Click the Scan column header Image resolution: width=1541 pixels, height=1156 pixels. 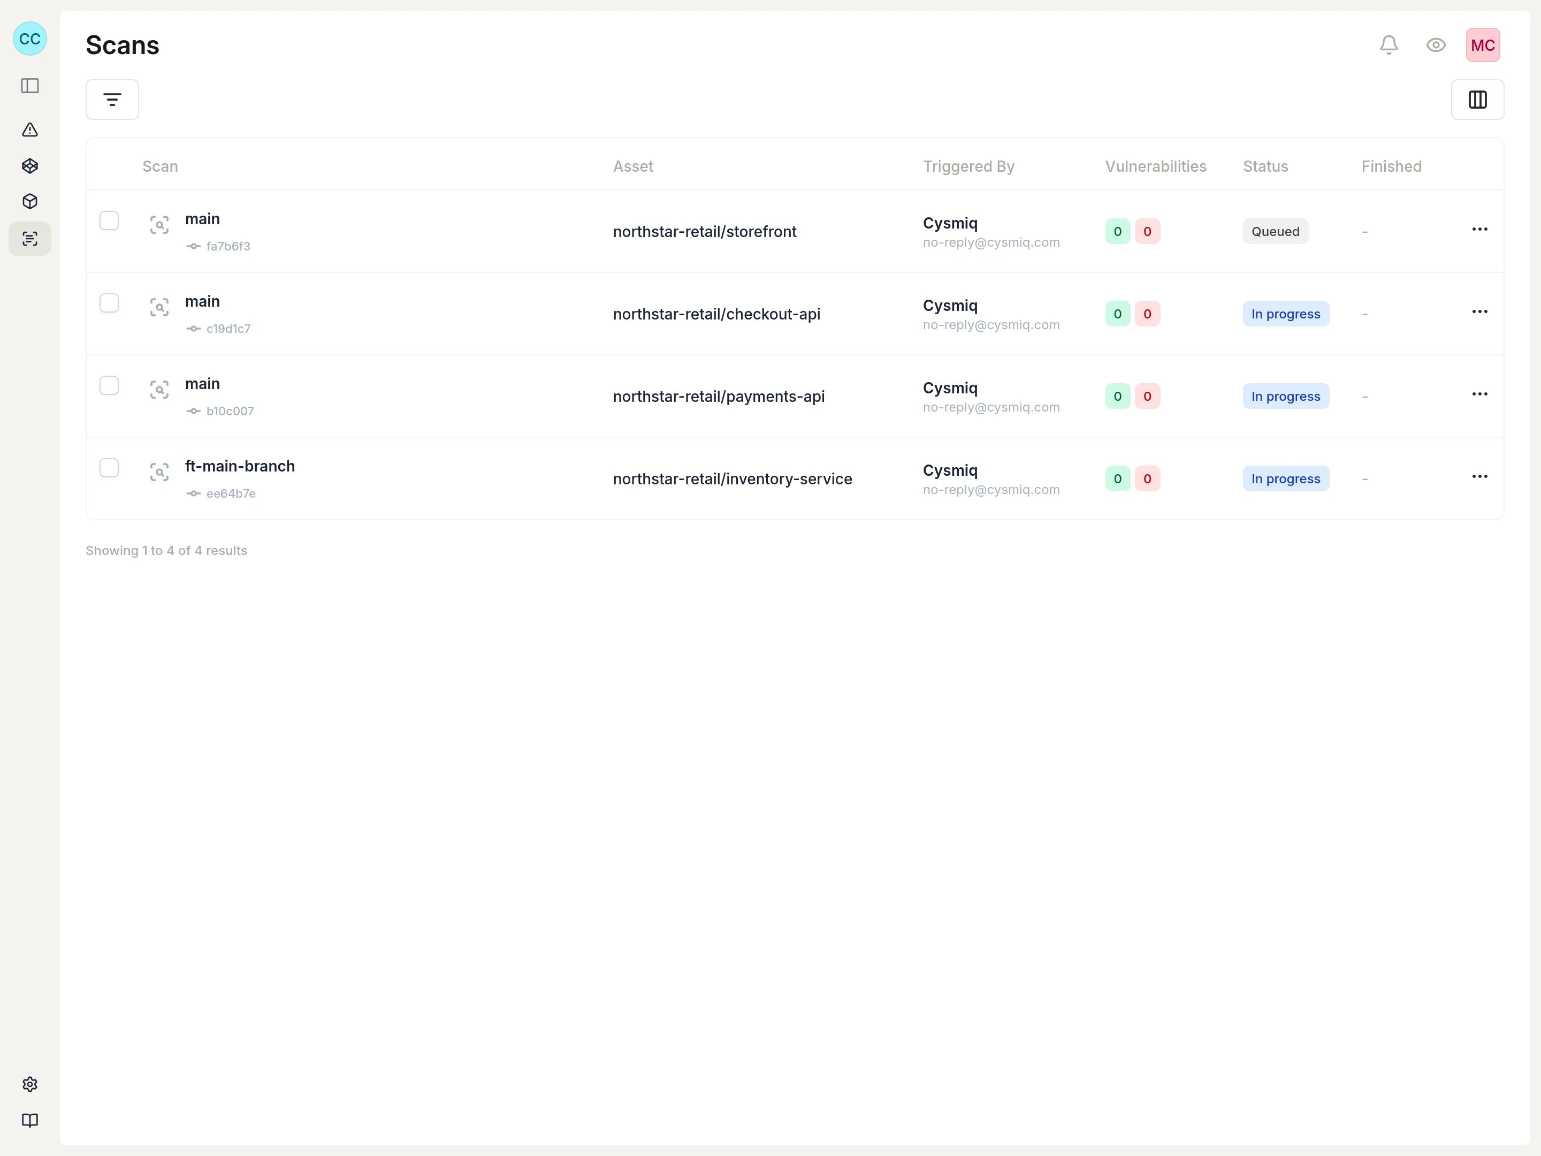[x=160, y=166]
